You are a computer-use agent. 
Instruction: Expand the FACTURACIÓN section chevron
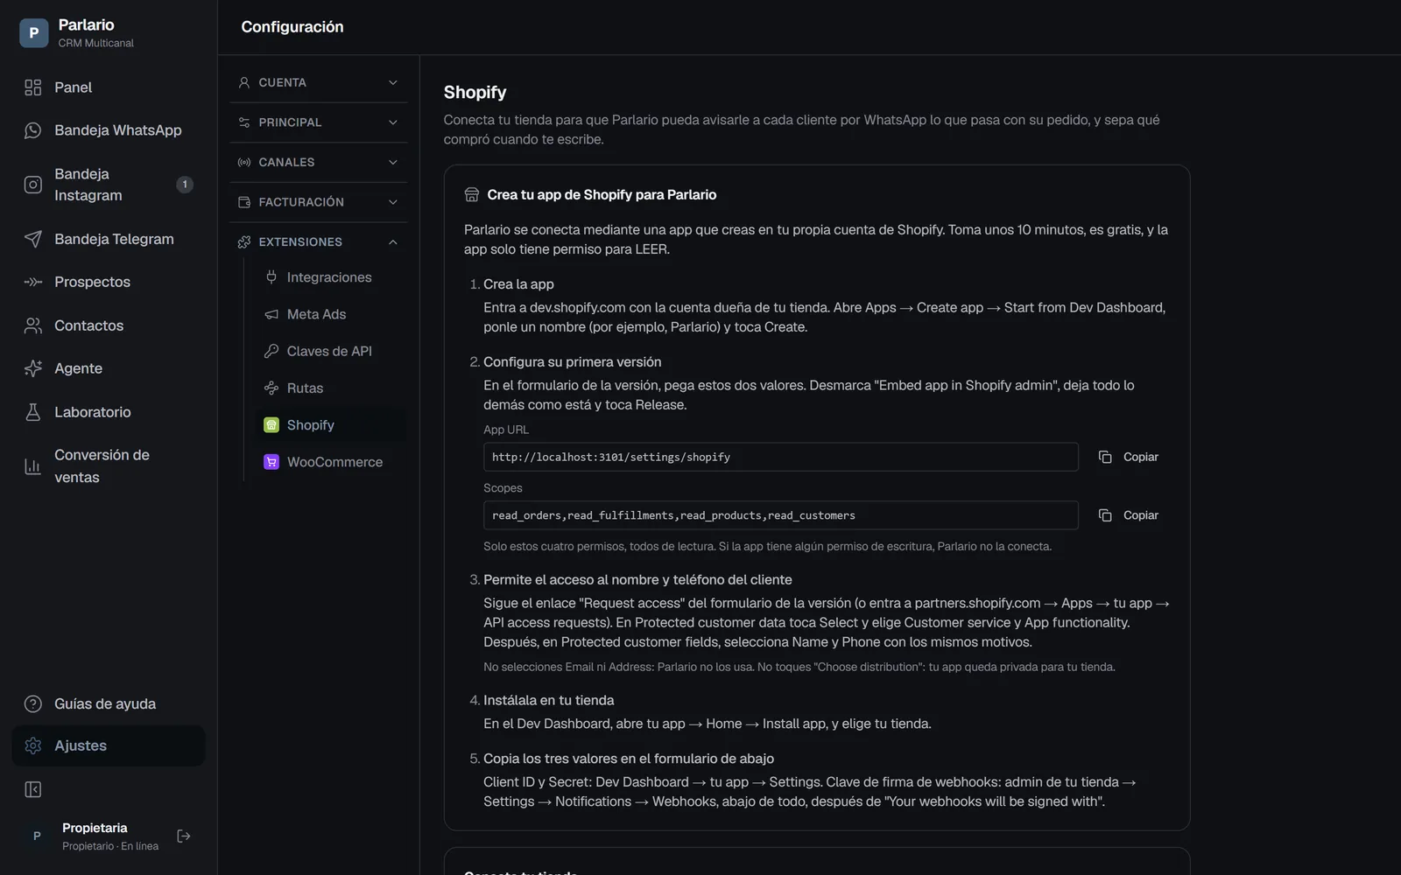pyautogui.click(x=393, y=202)
